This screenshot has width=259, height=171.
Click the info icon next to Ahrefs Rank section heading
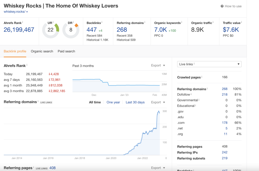(27, 65)
